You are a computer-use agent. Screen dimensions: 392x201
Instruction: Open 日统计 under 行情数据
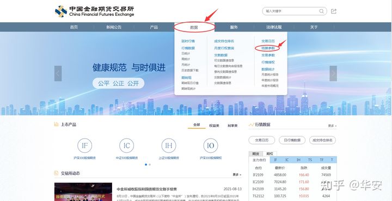point(186,53)
